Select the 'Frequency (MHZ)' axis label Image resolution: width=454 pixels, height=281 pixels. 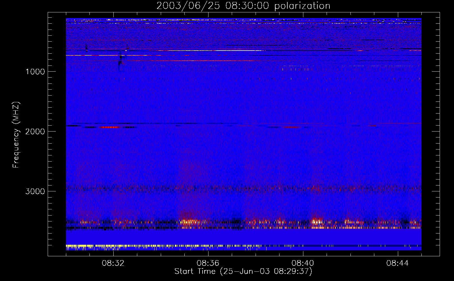[x=16, y=135]
